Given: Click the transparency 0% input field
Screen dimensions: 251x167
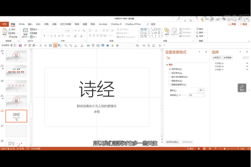Looking at the screenshot, I should pyautogui.click(x=196, y=95).
